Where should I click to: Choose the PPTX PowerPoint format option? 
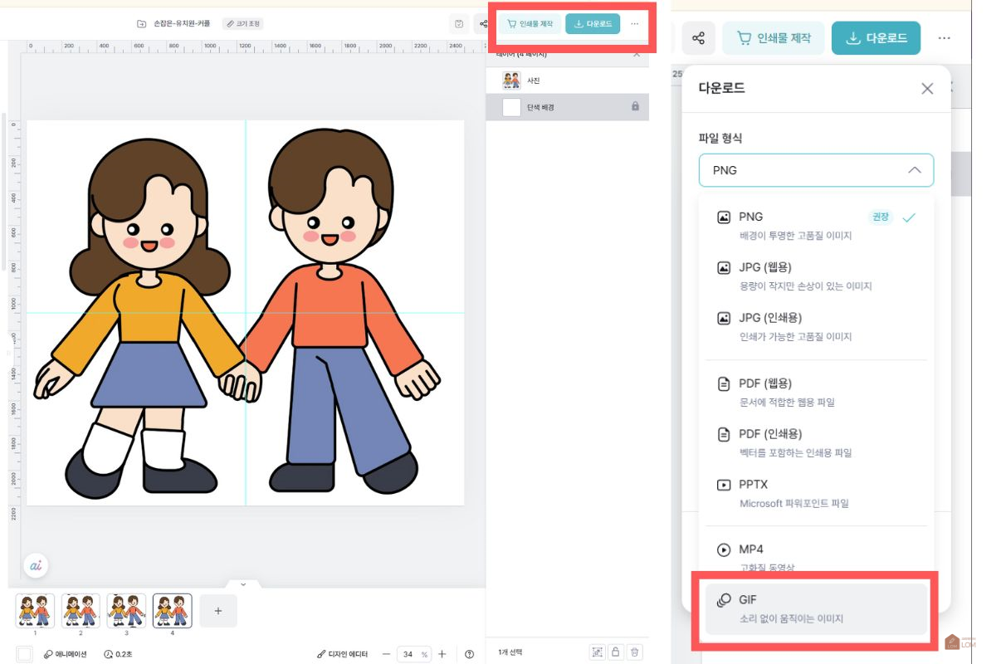[x=816, y=493]
